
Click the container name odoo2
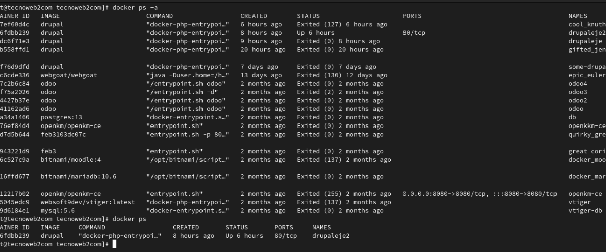click(x=578, y=100)
